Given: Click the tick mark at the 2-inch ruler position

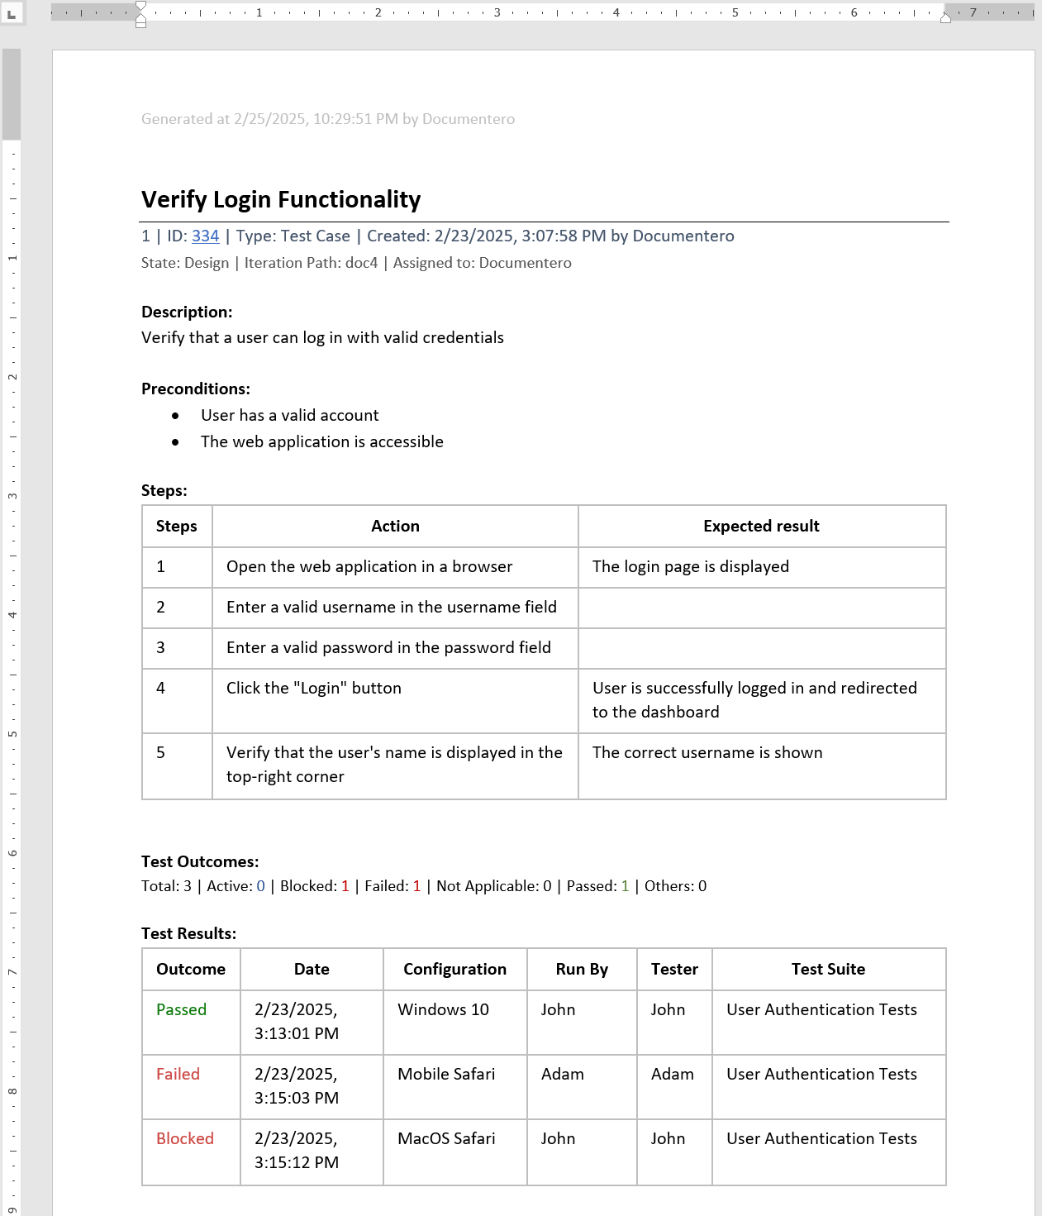Looking at the screenshot, I should coord(378,12).
